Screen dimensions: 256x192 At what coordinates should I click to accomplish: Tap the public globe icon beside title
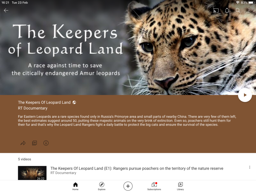pos(74,102)
